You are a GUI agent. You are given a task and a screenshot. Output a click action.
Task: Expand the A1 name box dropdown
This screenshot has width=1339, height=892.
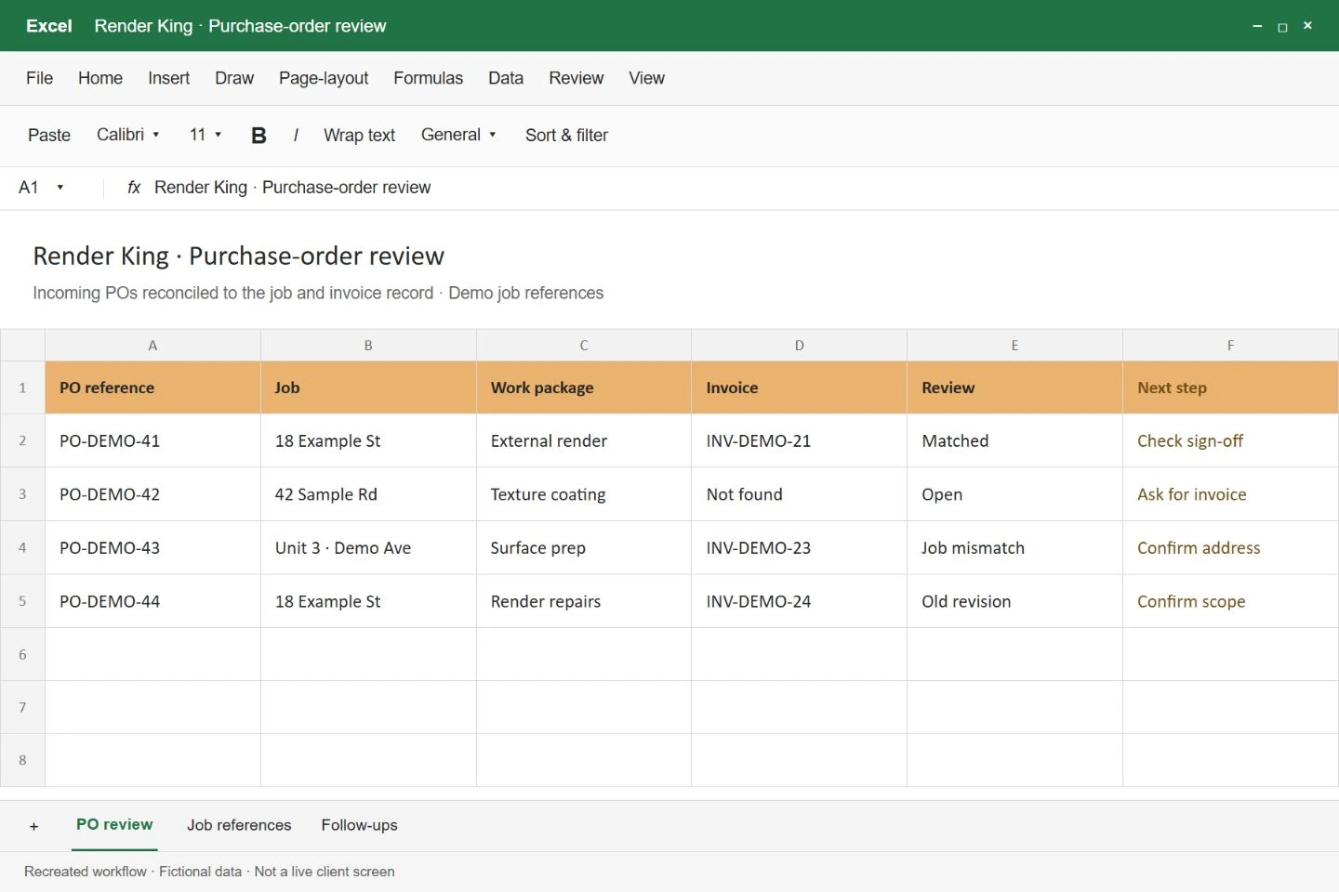point(60,188)
